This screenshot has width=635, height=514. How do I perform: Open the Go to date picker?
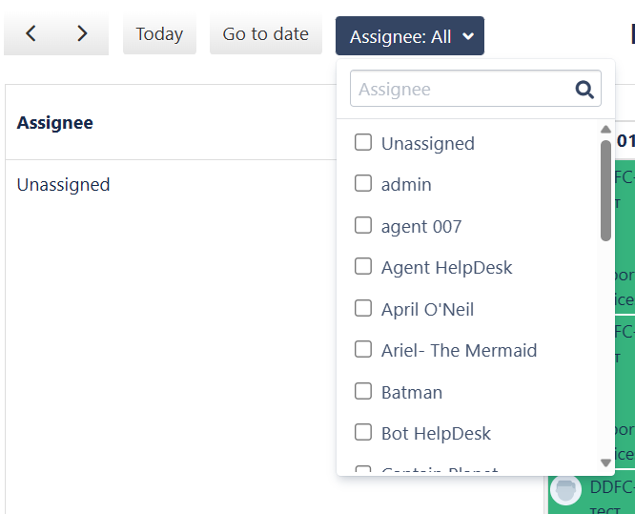point(266,34)
